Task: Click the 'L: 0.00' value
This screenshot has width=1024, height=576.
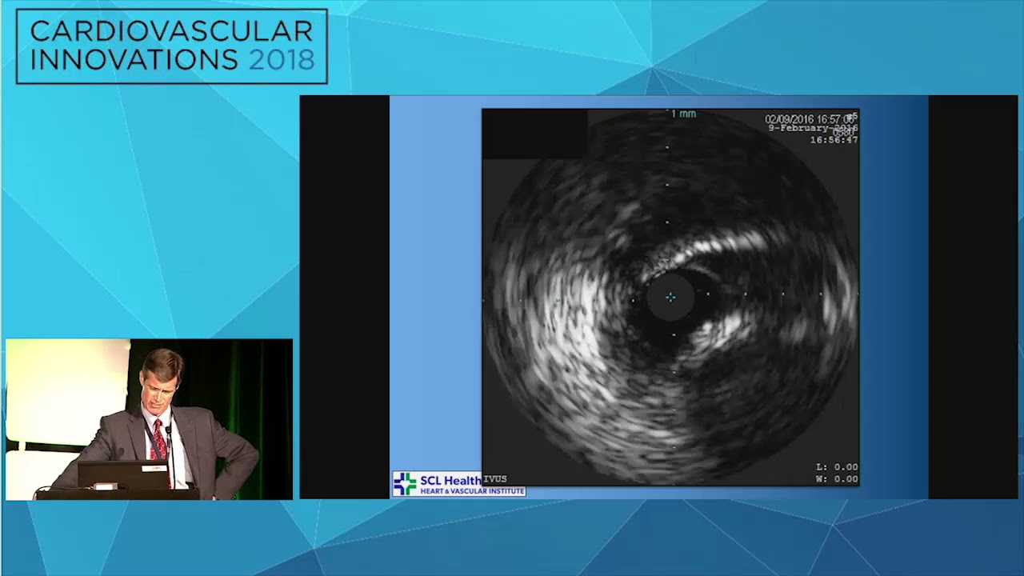Action: (x=837, y=467)
